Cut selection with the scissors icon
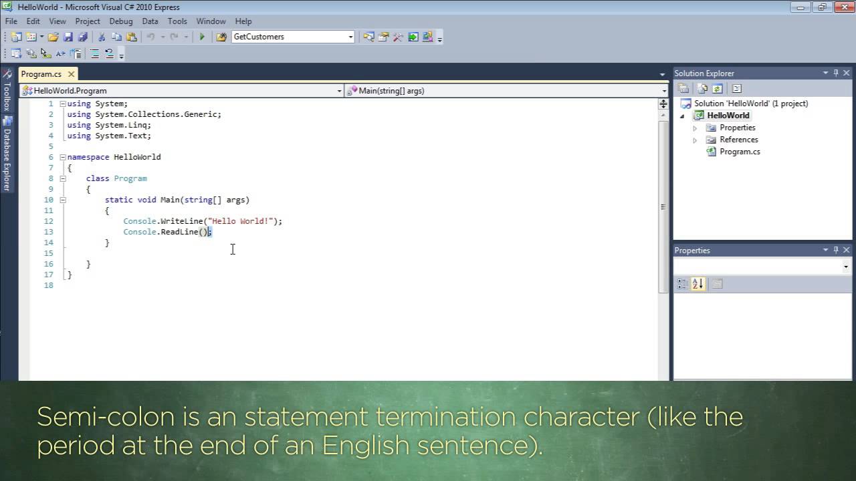Viewport: 856px width, 481px height. [102, 37]
